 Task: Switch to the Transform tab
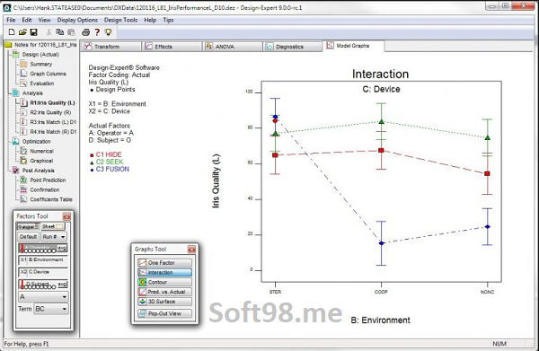(x=111, y=47)
